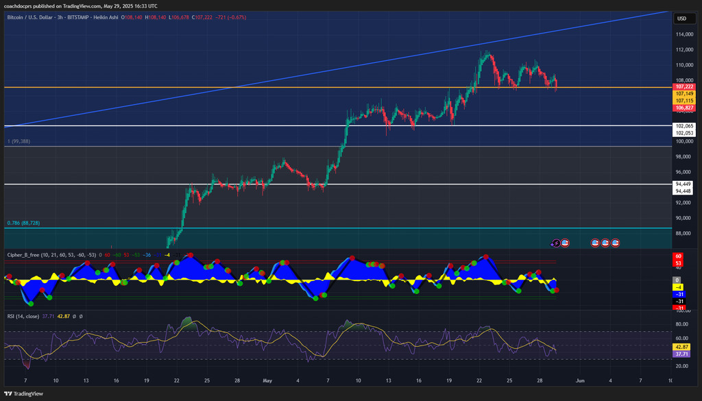Click the Jun label on the time axis

580,379
